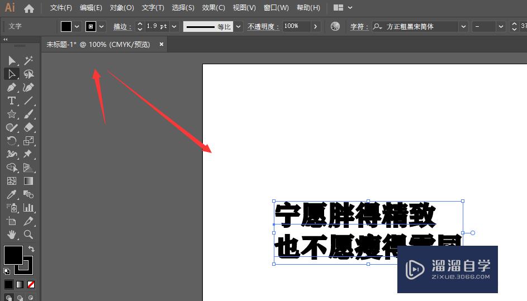Screen dimensions: 527x301
Task: Select the Hand tool
Action: pyautogui.click(x=12, y=235)
